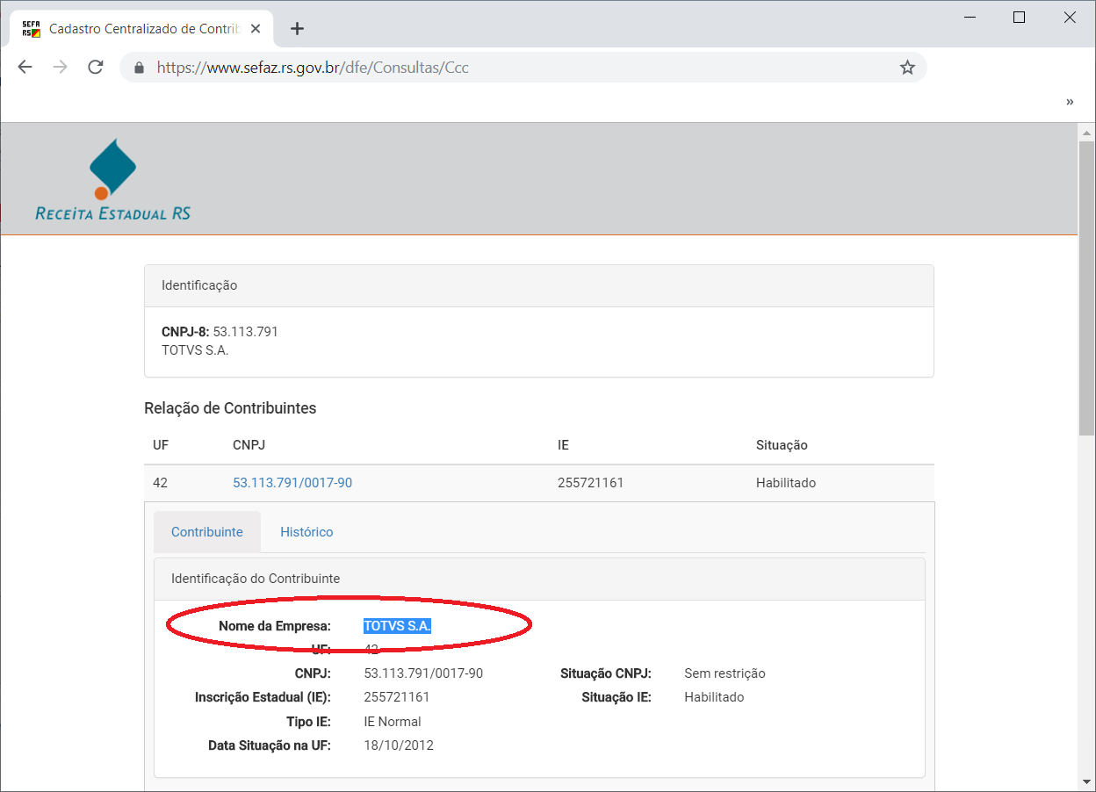Click the CNPJ column header

pos(249,445)
